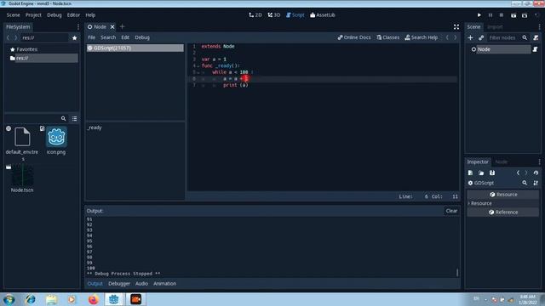Stop the running scene

coord(502,15)
